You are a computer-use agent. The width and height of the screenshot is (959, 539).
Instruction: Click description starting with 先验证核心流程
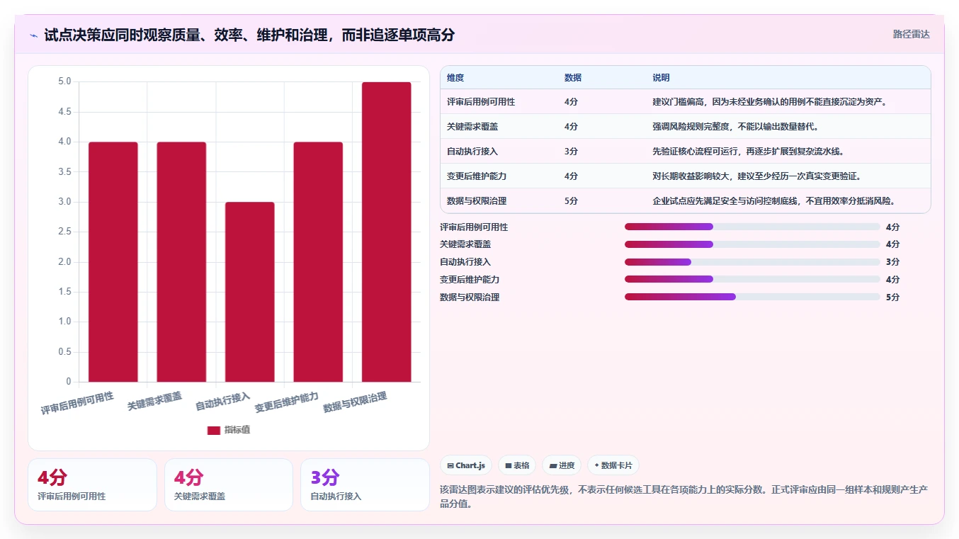[749, 152]
